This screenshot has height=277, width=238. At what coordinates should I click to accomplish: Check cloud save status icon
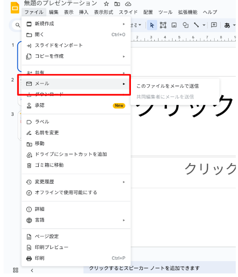[x=128, y=4]
